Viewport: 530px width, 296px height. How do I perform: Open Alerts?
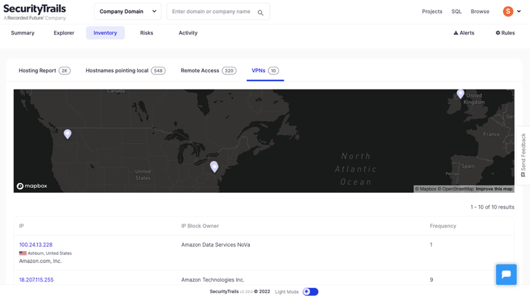click(464, 33)
